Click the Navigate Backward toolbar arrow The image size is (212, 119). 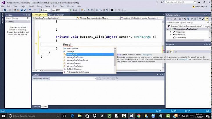5,10
